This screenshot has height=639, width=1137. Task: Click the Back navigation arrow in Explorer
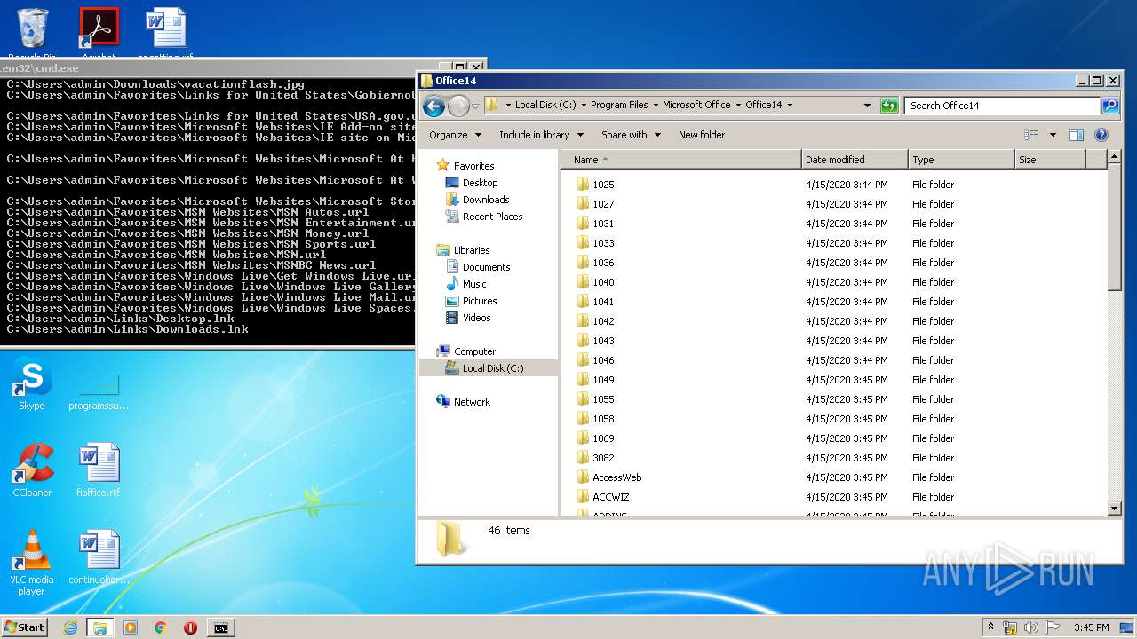pos(433,106)
